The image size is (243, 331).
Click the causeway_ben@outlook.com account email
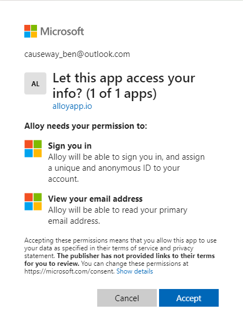77,54
